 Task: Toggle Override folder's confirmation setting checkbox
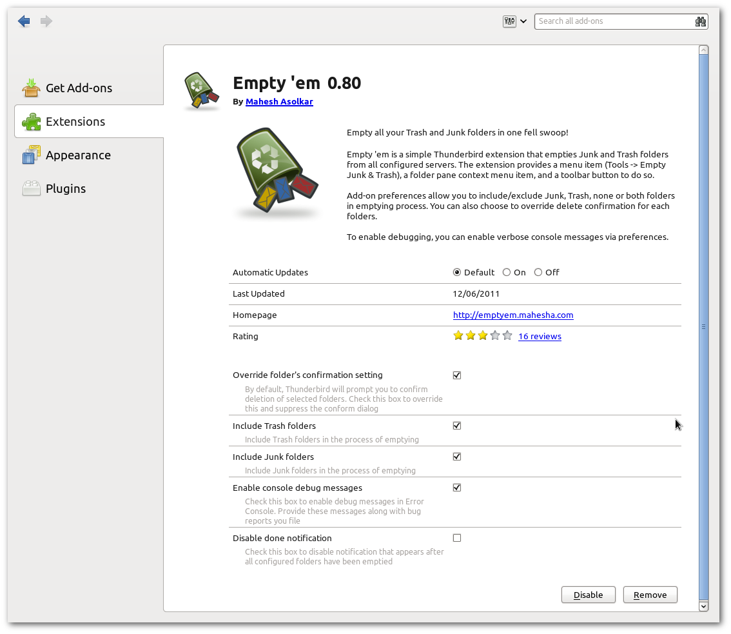pyautogui.click(x=457, y=375)
